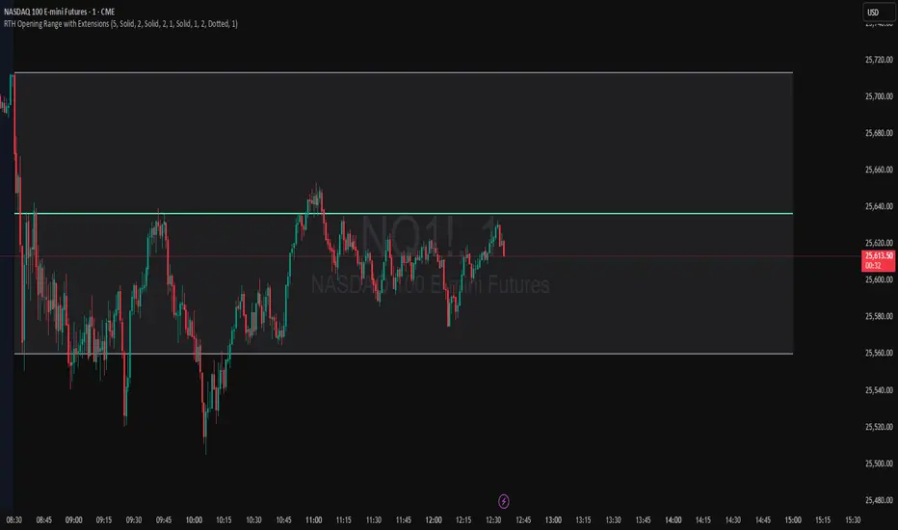The height and width of the screenshot is (530, 898).
Task: Click the 15:30 time axis label
Action: 853,519
